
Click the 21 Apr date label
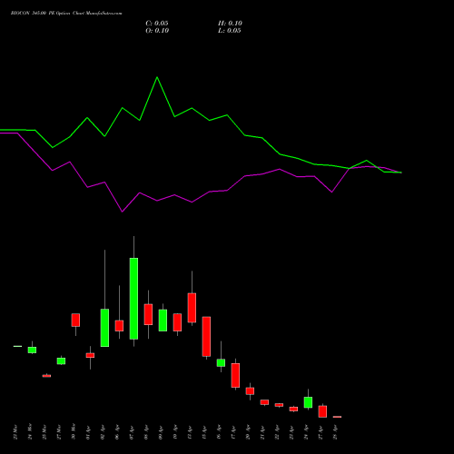(262, 431)
